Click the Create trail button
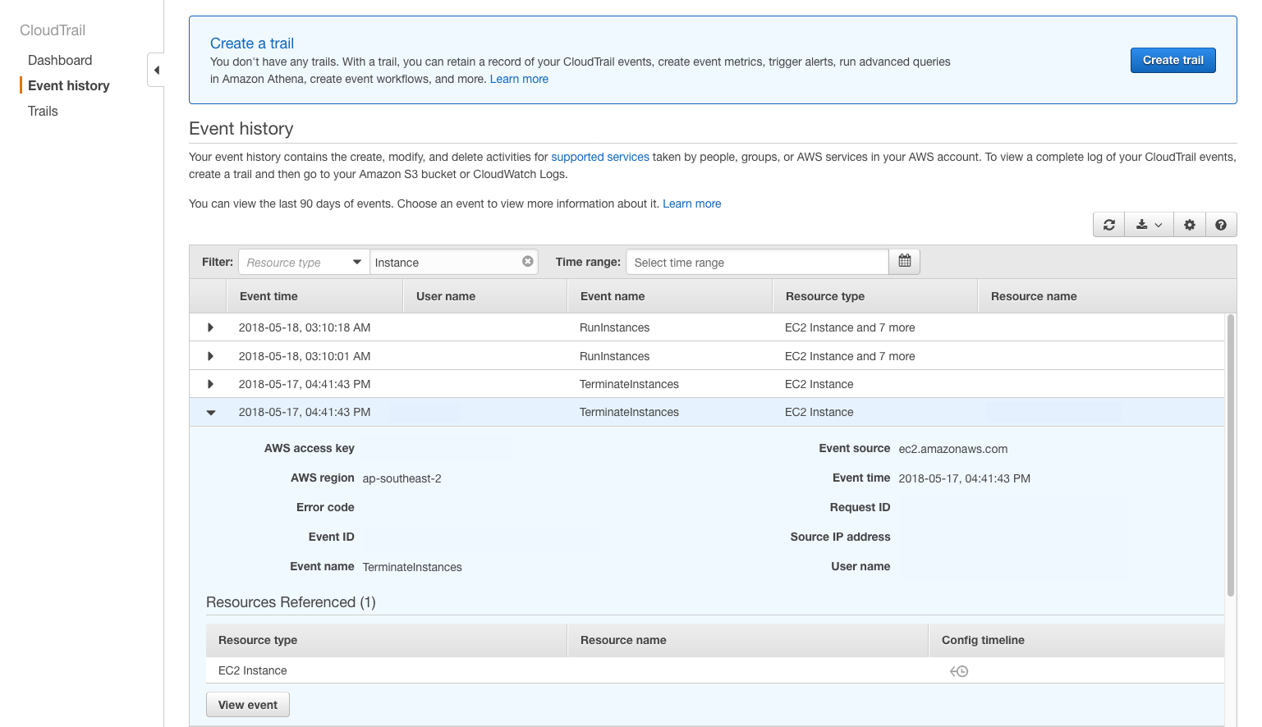This screenshot has width=1262, height=727. pyautogui.click(x=1173, y=60)
